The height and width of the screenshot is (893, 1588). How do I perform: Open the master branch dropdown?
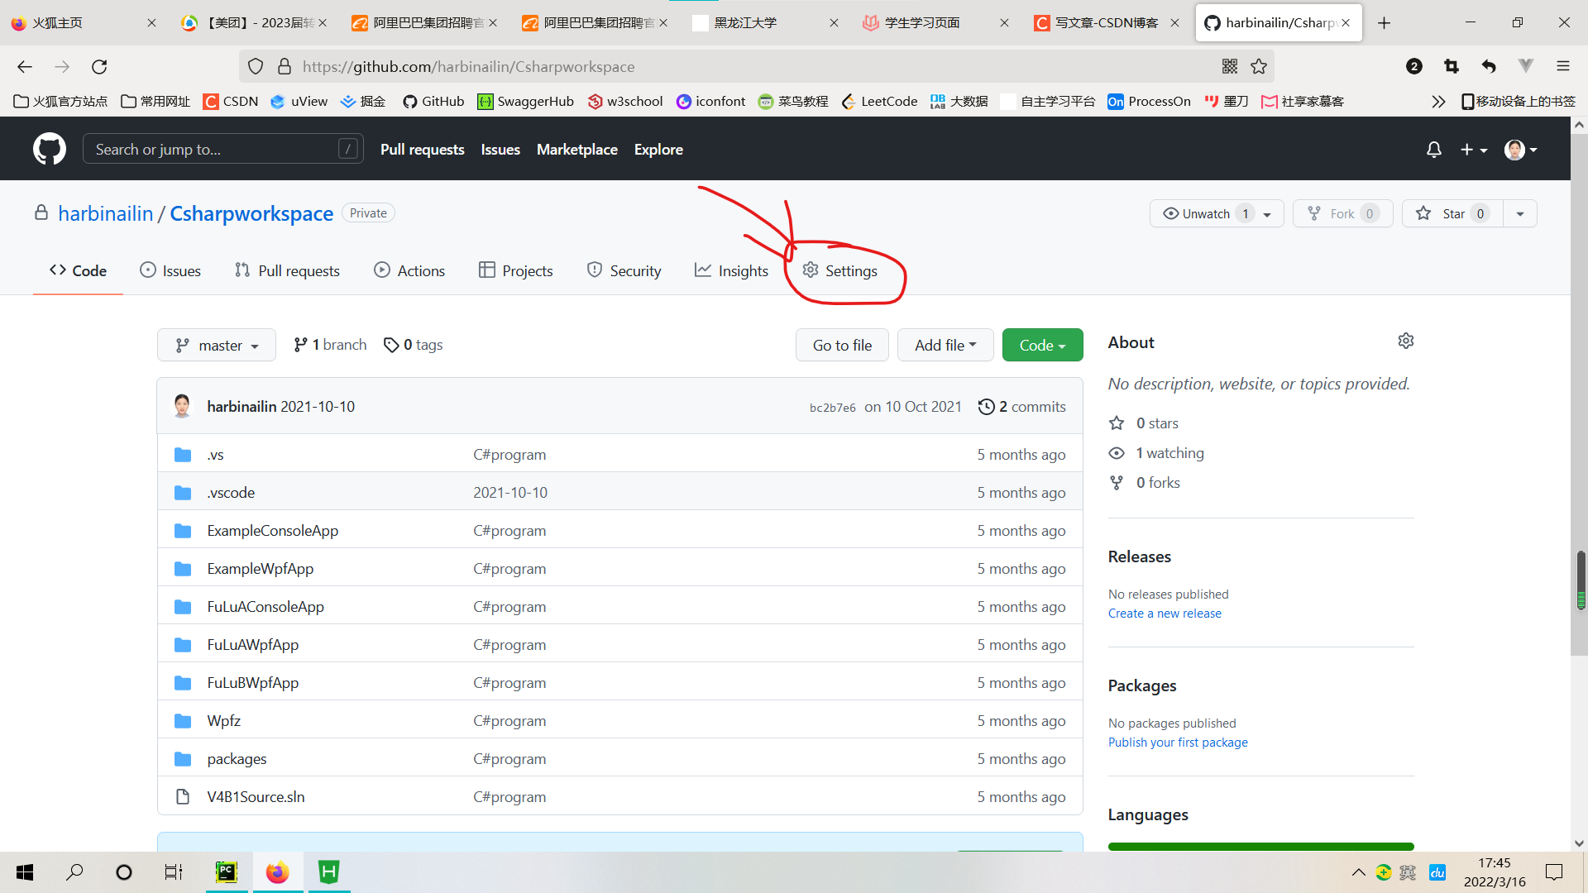click(x=216, y=345)
